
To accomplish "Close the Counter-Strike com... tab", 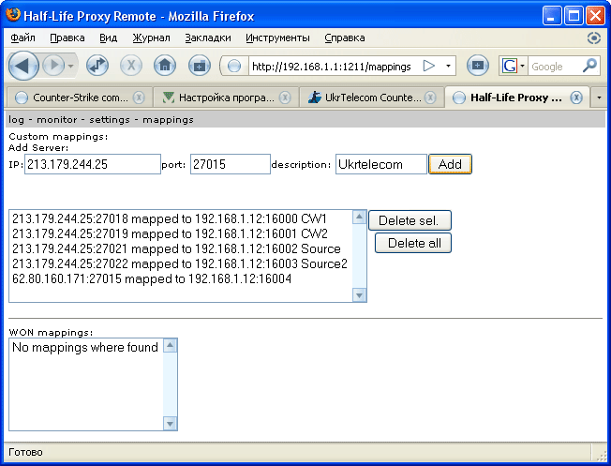I will click(139, 98).
